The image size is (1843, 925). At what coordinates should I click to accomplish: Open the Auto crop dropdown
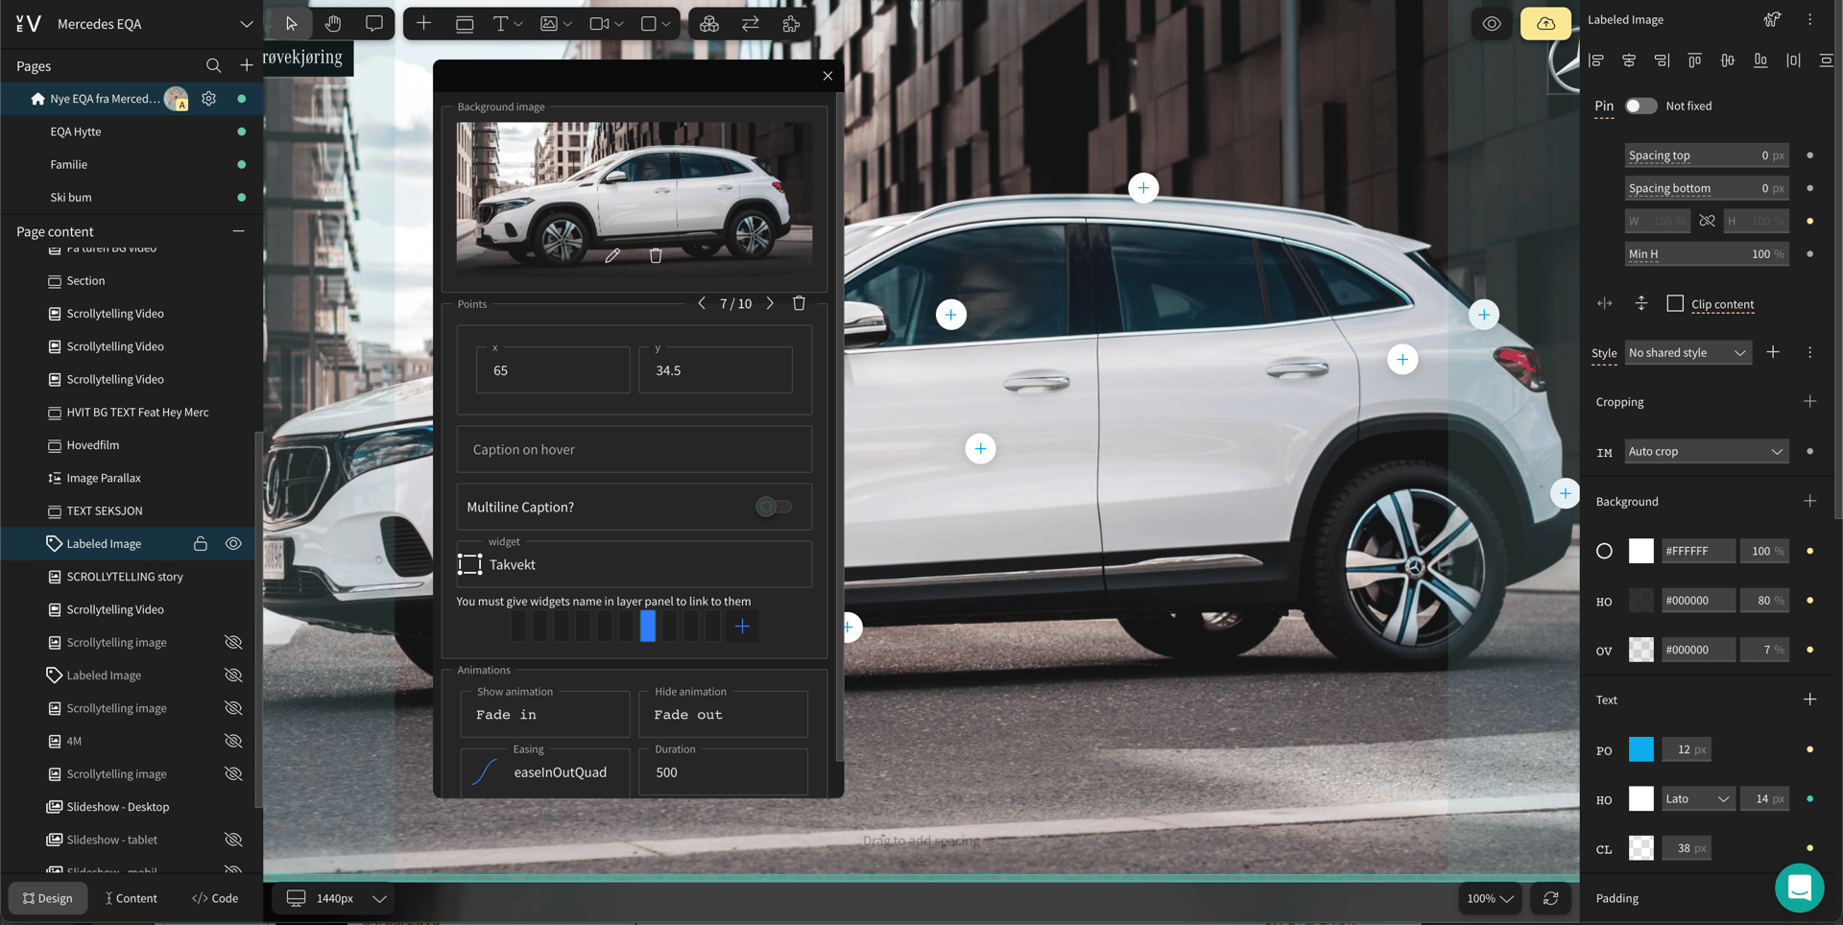(x=1706, y=451)
